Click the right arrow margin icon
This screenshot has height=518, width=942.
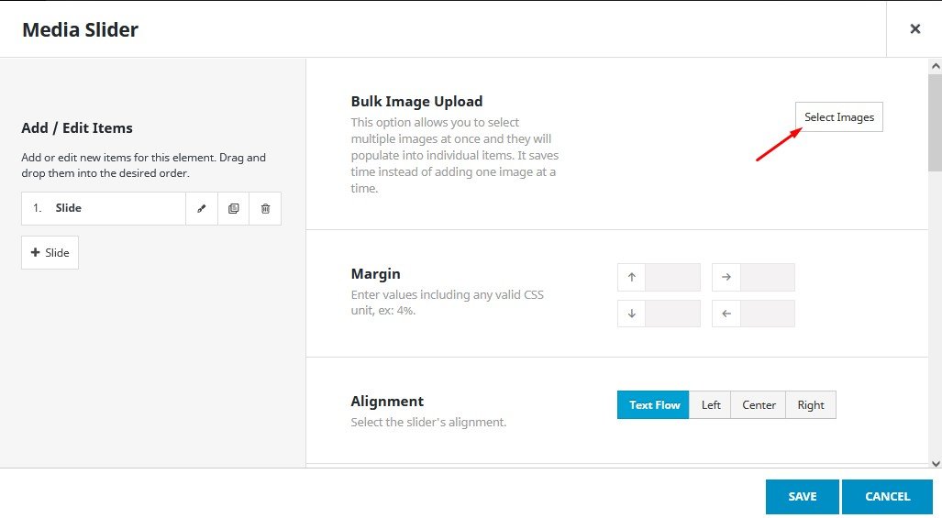726,278
